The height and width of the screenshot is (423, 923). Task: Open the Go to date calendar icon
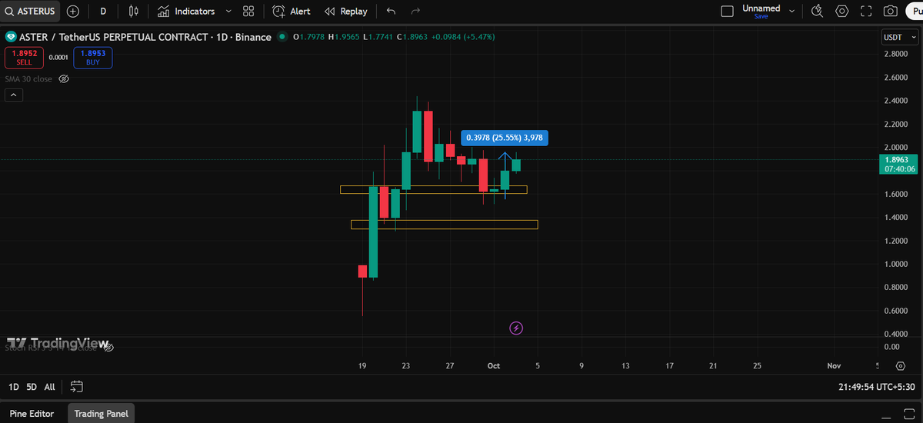(x=76, y=387)
